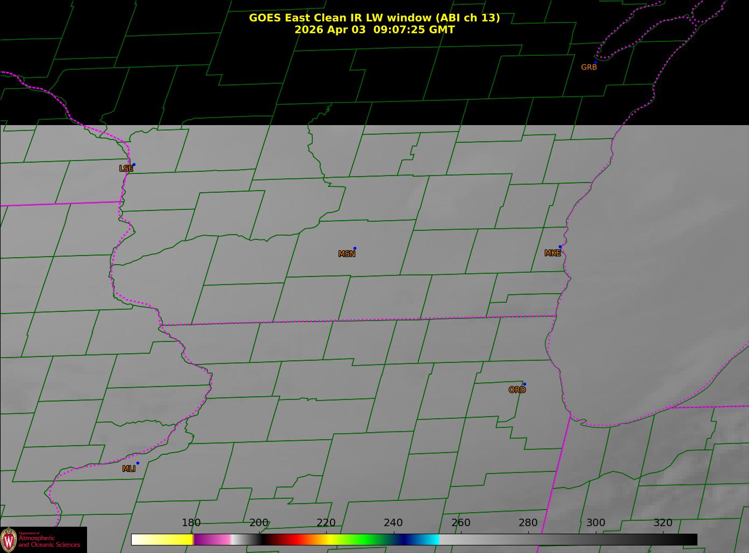Click the blue station dot at MKE
The height and width of the screenshot is (553, 749).
(x=560, y=247)
